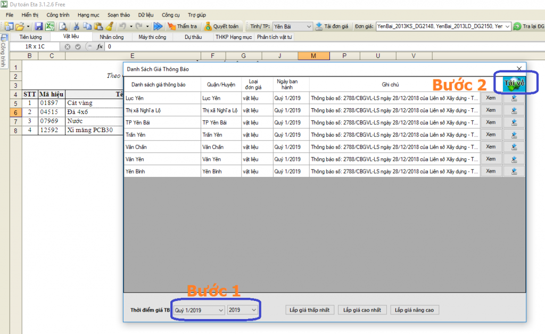Screen dimensions: 545x334
Task: Click the formula bar input field
Action: point(319,47)
